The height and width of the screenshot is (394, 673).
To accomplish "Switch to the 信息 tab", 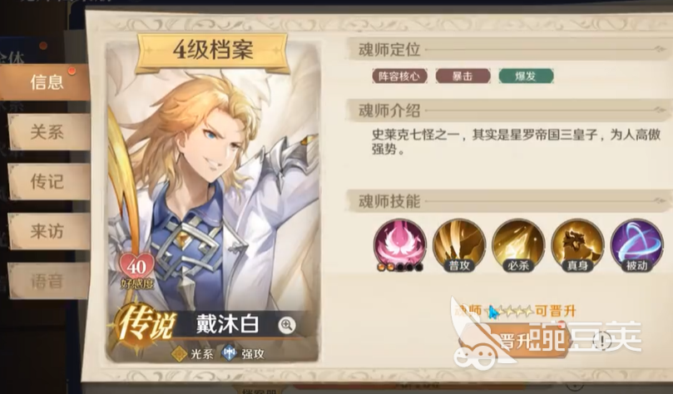I will point(46,82).
